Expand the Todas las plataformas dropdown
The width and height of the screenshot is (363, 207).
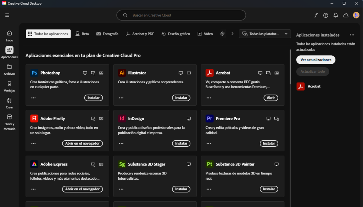pyautogui.click(x=265, y=34)
